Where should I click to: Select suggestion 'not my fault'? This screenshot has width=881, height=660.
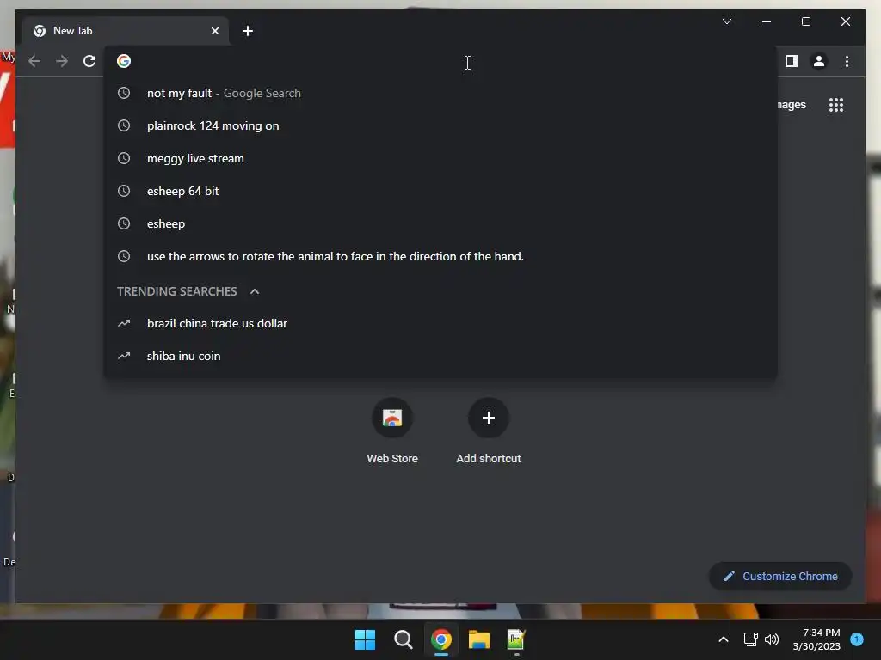tap(440, 93)
